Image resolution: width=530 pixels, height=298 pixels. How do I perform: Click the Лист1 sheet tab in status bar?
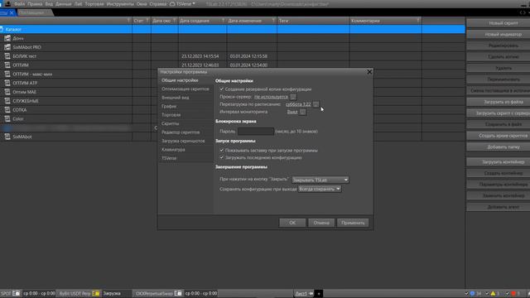[301, 294]
